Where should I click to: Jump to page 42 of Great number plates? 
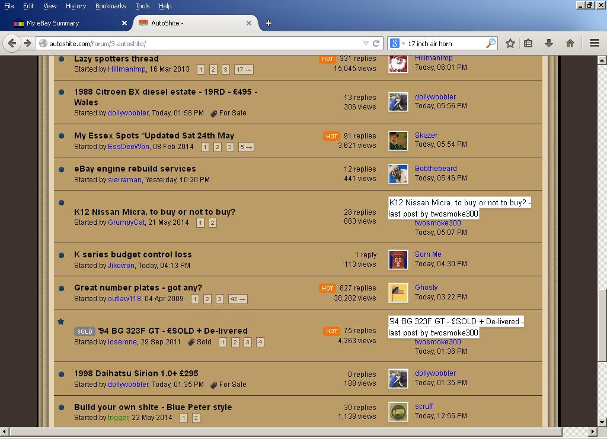pyautogui.click(x=238, y=299)
